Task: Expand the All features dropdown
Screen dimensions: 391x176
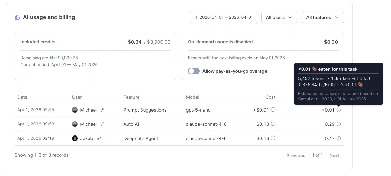Action: (x=322, y=17)
